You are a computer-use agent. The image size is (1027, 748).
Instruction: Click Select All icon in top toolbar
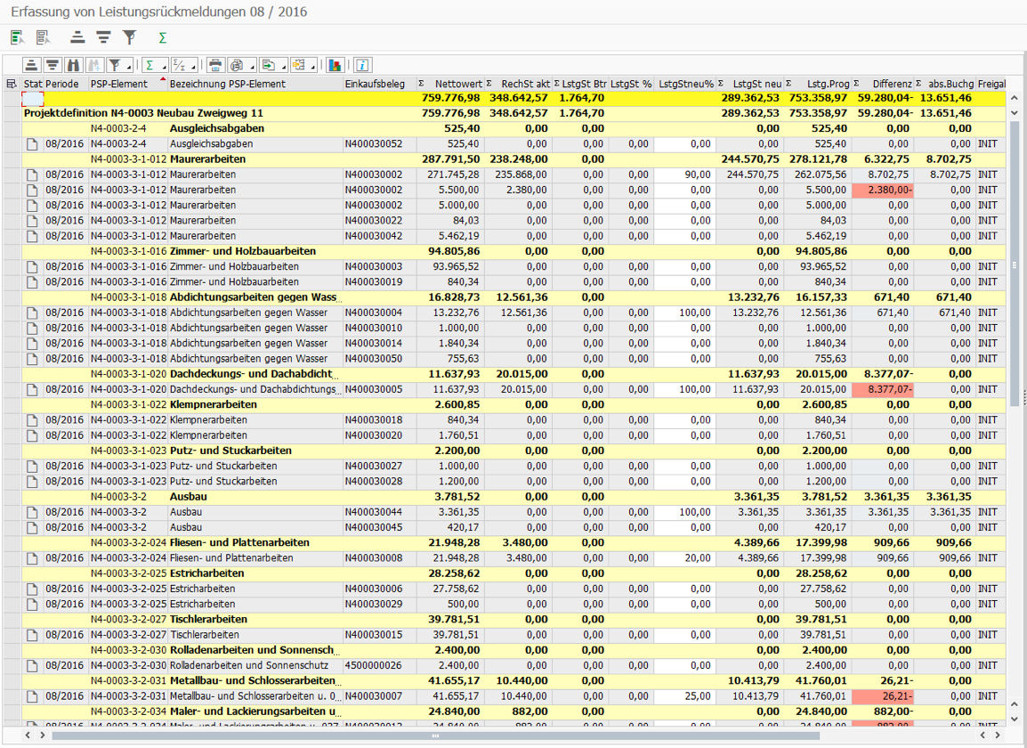click(x=17, y=37)
